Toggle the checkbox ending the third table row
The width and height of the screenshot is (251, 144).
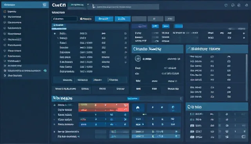point(125,43)
